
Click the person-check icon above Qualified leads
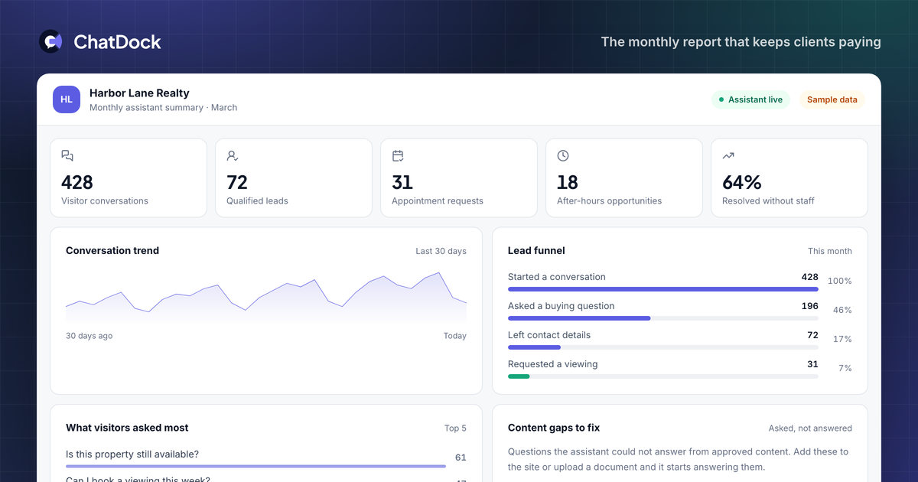[233, 156]
